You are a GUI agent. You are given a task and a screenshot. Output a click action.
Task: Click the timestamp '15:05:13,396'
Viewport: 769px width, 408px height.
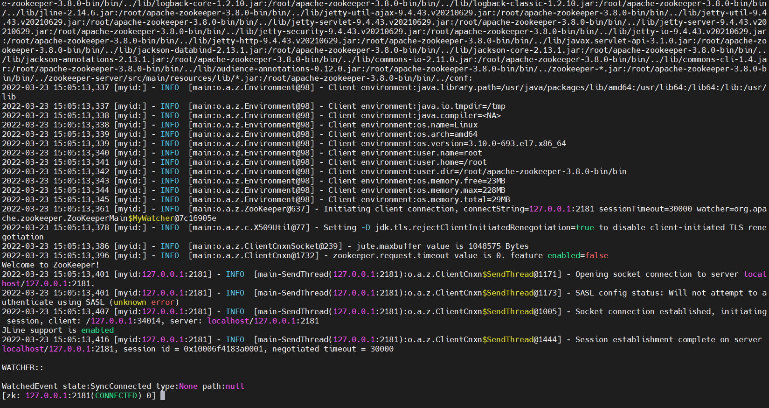click(x=81, y=255)
